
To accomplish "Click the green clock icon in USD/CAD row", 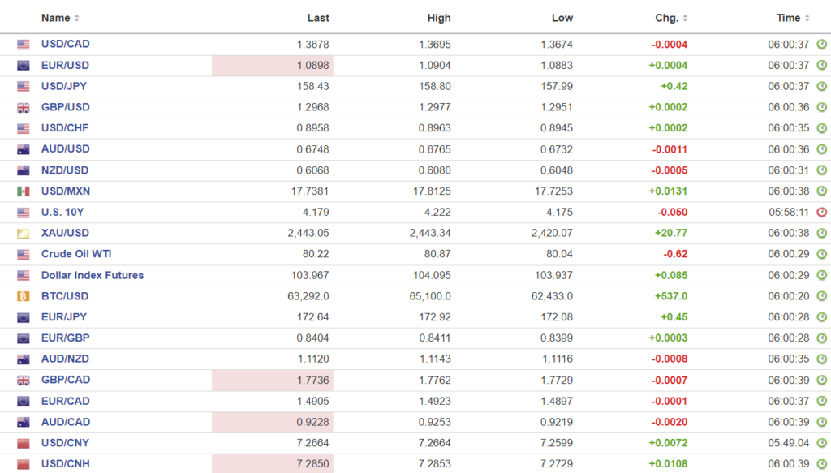I will (x=821, y=44).
